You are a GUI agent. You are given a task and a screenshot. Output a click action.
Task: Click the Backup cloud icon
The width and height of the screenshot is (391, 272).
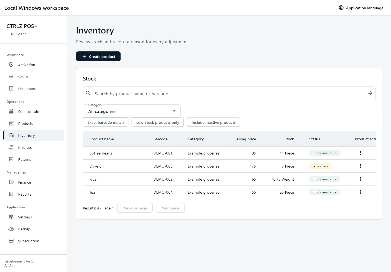[11, 229]
